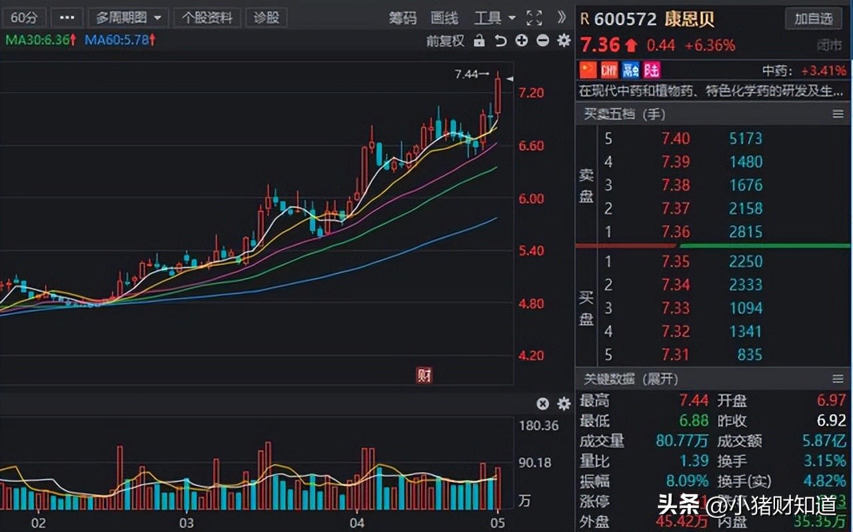Image resolution: width=853 pixels, height=532 pixels.
Task: Select the 画线 drawing tool
Action: coord(444,18)
